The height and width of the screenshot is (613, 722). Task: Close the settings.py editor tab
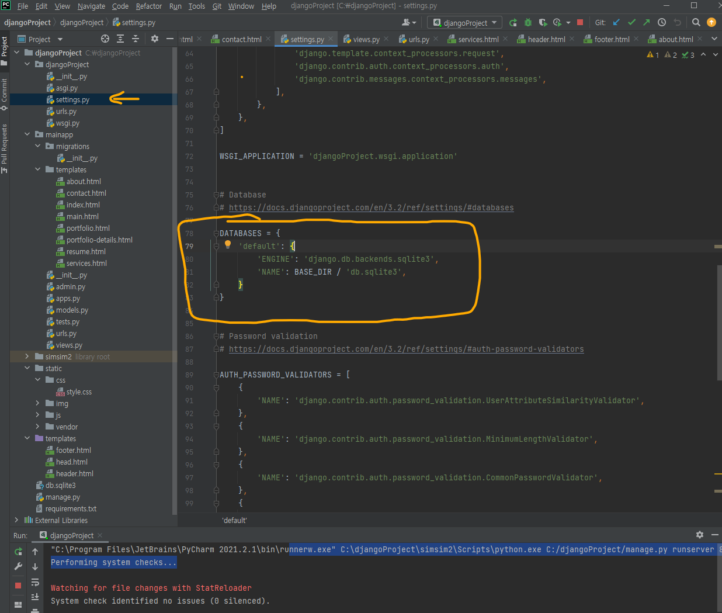pyautogui.click(x=331, y=39)
